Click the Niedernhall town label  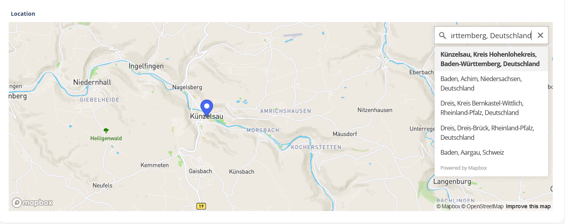click(92, 82)
